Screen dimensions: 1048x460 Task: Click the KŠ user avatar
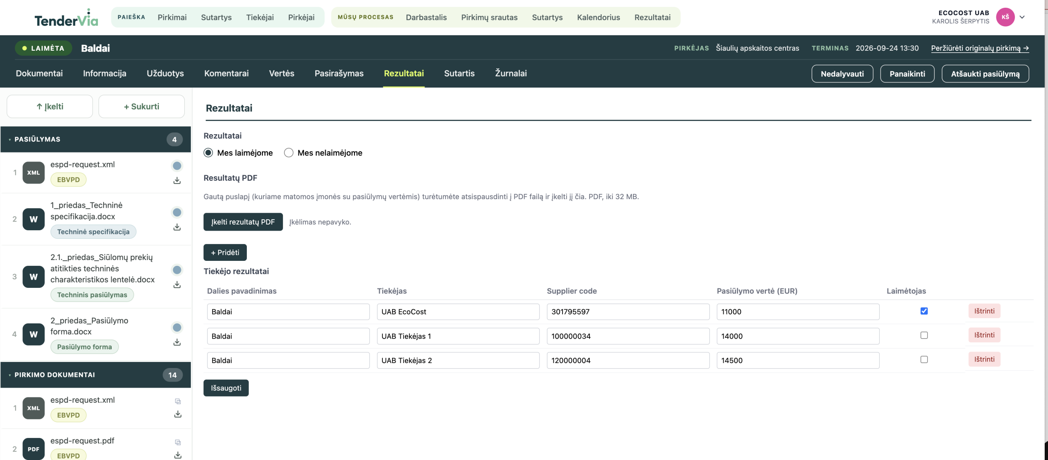1005,17
